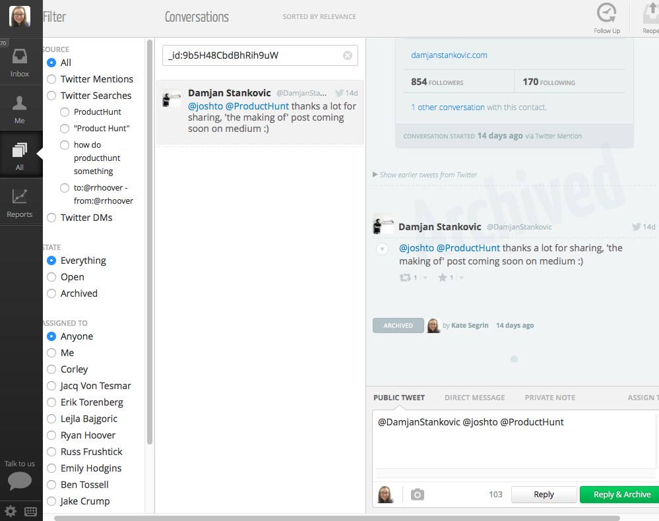Click filter panel vertical scrollbar
Viewport: 659px width, 521px height.
[150, 241]
